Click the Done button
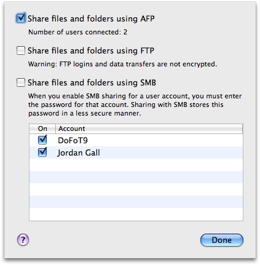 (222, 240)
